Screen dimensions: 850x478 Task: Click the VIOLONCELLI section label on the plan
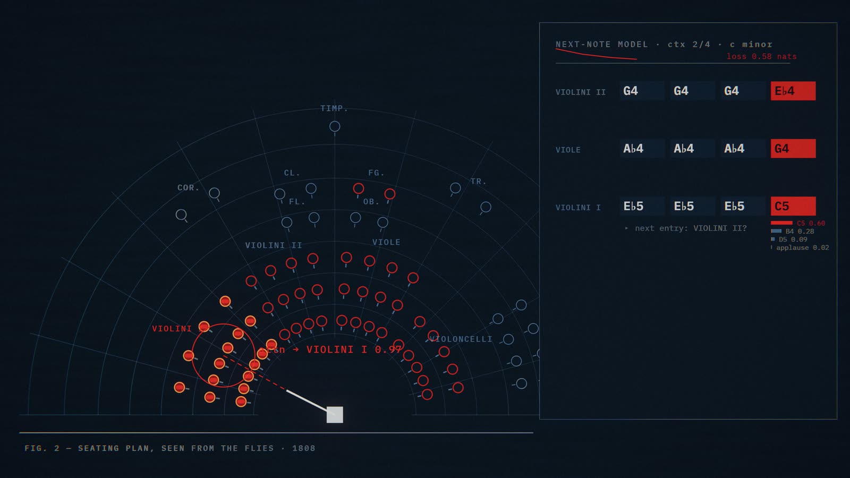[461, 339]
